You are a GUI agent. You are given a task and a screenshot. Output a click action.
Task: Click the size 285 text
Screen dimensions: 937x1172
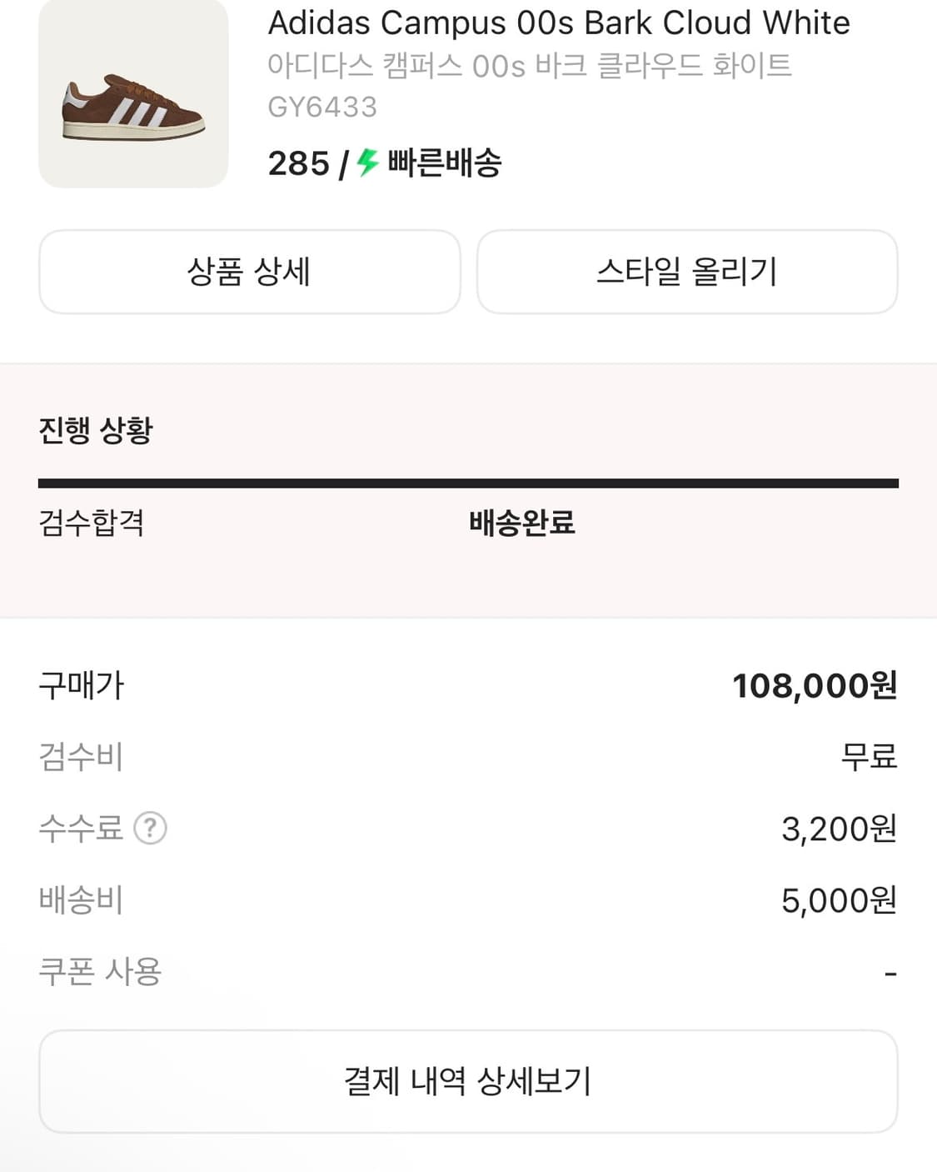click(x=298, y=163)
